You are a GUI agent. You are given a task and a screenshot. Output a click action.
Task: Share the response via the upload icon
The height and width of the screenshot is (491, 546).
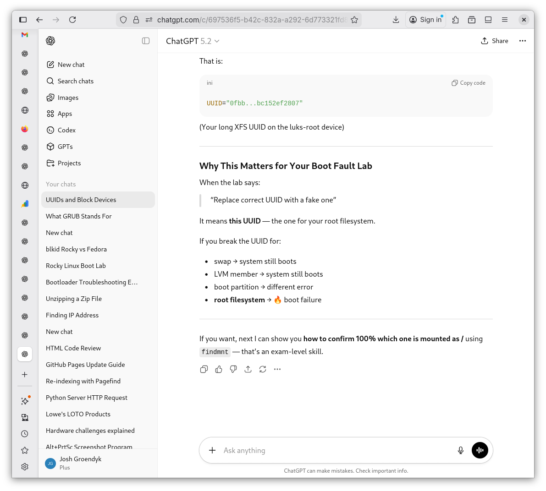248,369
